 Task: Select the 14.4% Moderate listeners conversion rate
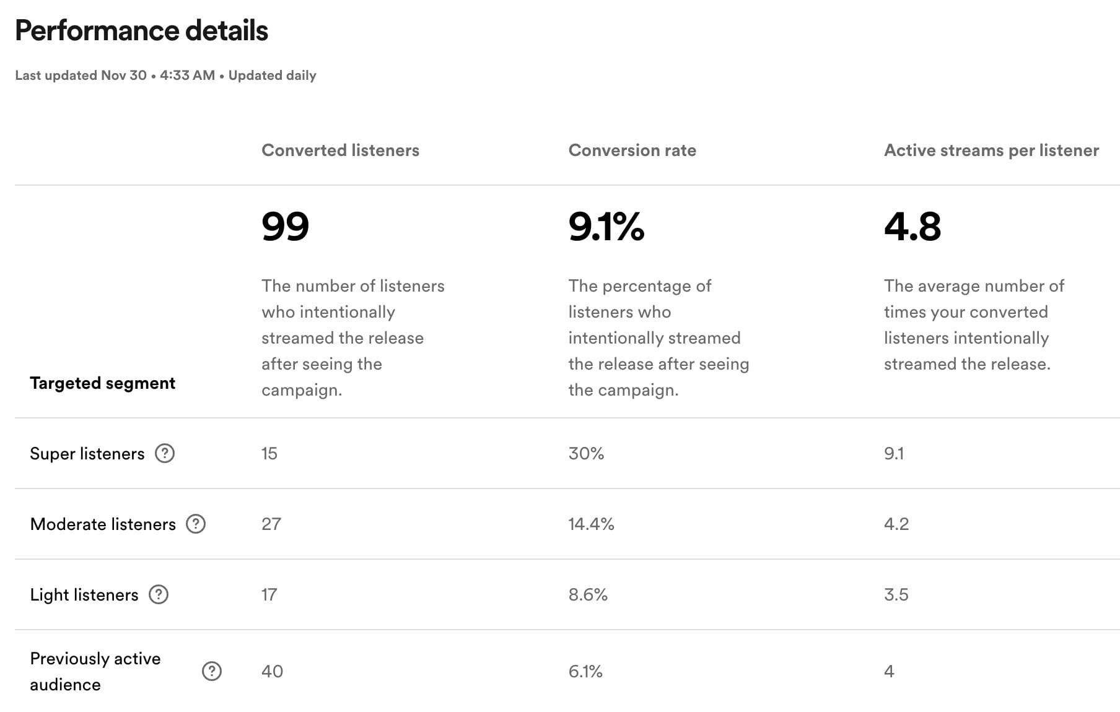coord(591,524)
